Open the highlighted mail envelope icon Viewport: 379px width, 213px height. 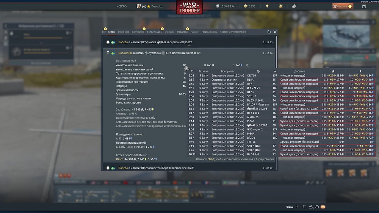point(323,207)
